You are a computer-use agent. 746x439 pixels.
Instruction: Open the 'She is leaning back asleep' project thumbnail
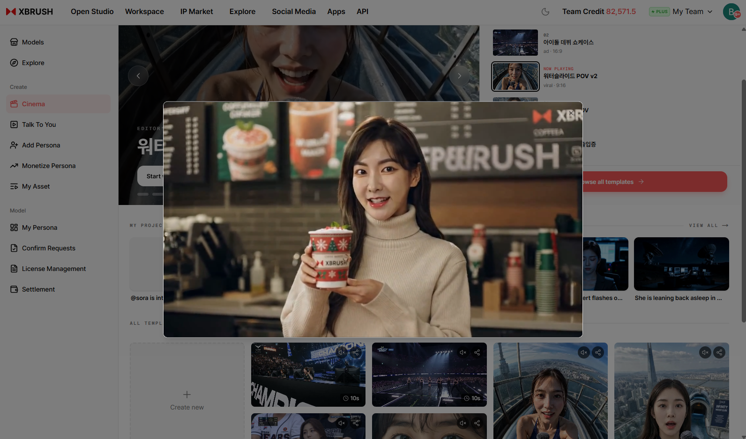[x=681, y=264]
